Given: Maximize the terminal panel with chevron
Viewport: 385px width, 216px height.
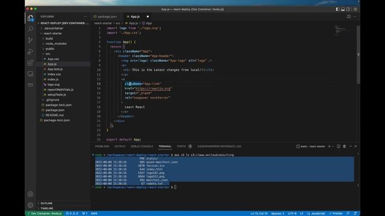Looking at the screenshot, I should click(350, 146).
